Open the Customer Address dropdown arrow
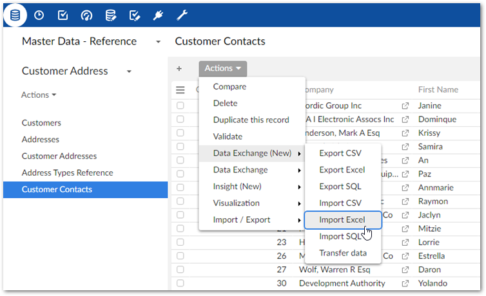486x296 pixels. tap(129, 71)
